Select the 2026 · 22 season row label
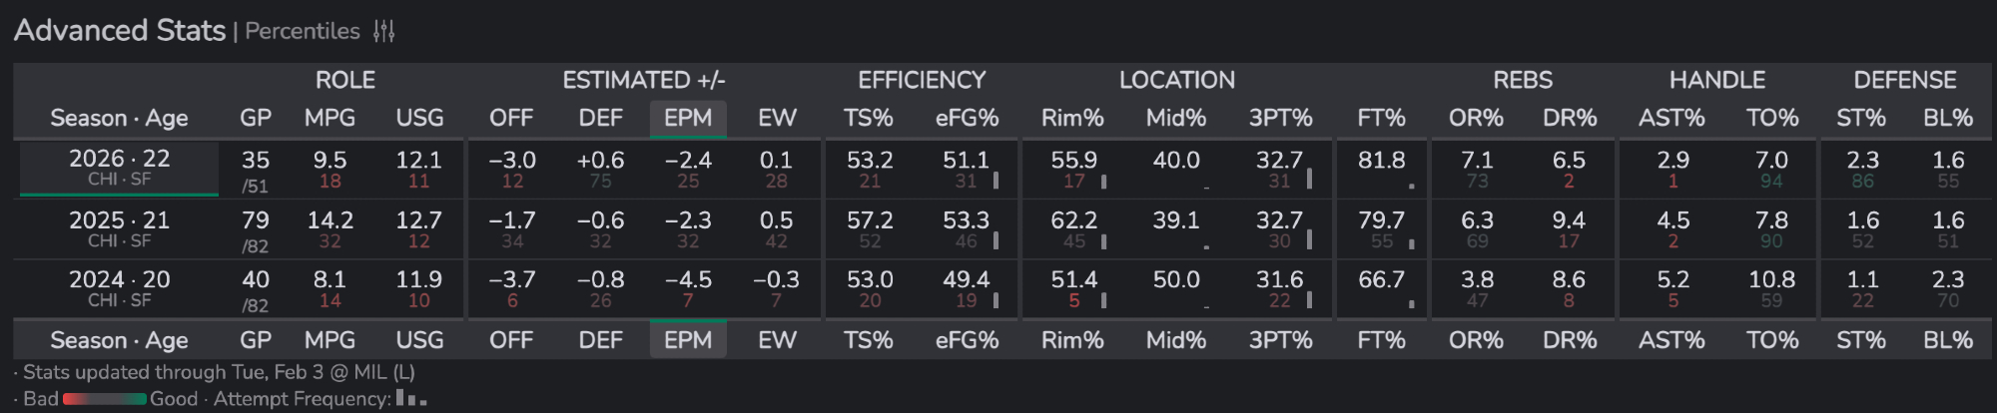The image size is (1997, 413). tap(119, 167)
